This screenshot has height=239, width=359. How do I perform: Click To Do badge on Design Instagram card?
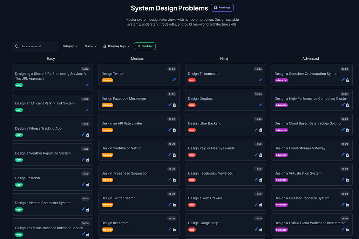coord(172,219)
